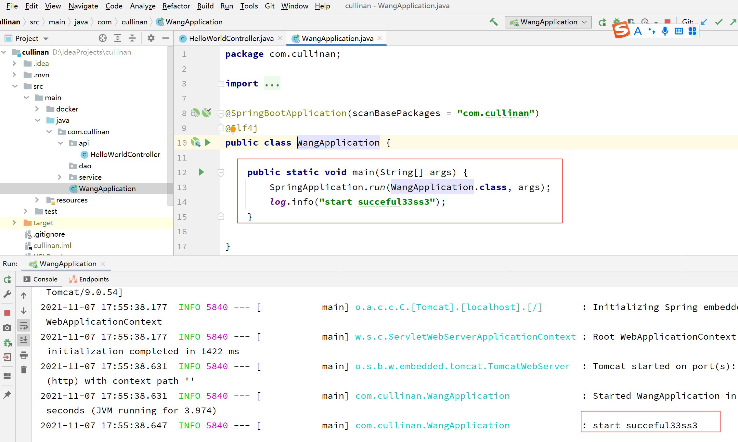Click the green run arrow on line 12
The image size is (738, 442).
tap(201, 172)
